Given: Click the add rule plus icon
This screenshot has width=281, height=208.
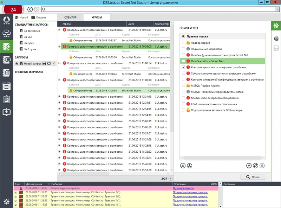Looking at the screenshot, I should [249, 166].
